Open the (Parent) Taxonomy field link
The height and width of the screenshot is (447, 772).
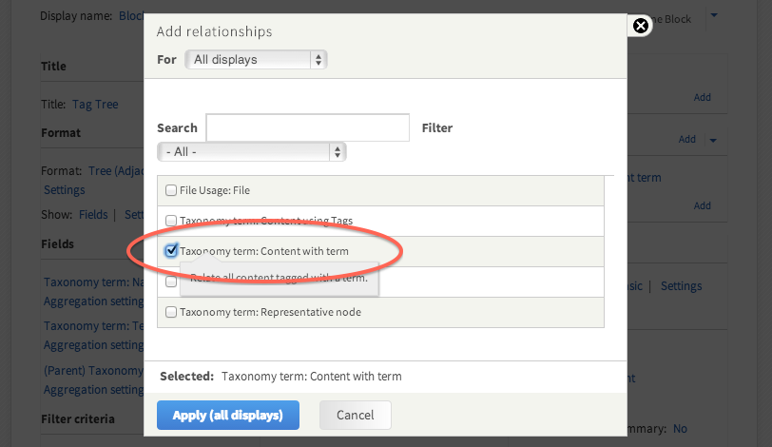click(x=93, y=371)
